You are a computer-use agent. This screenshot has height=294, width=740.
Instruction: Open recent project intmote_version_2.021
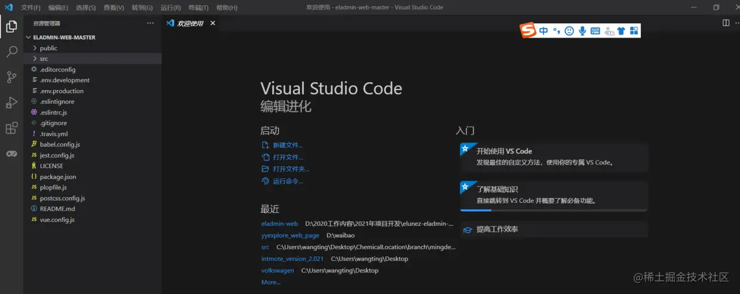point(292,259)
